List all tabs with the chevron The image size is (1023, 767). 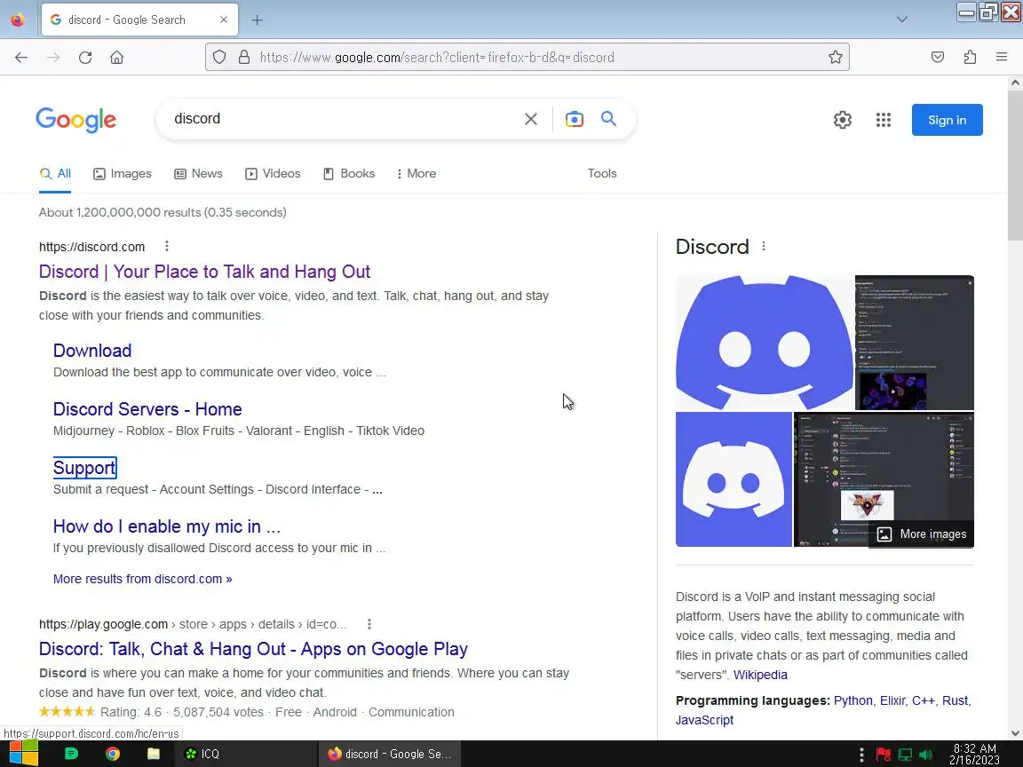[x=902, y=20]
